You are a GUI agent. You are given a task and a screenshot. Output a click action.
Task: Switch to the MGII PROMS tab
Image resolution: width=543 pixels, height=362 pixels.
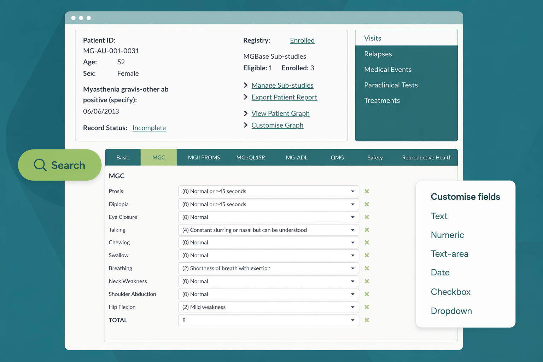204,157
